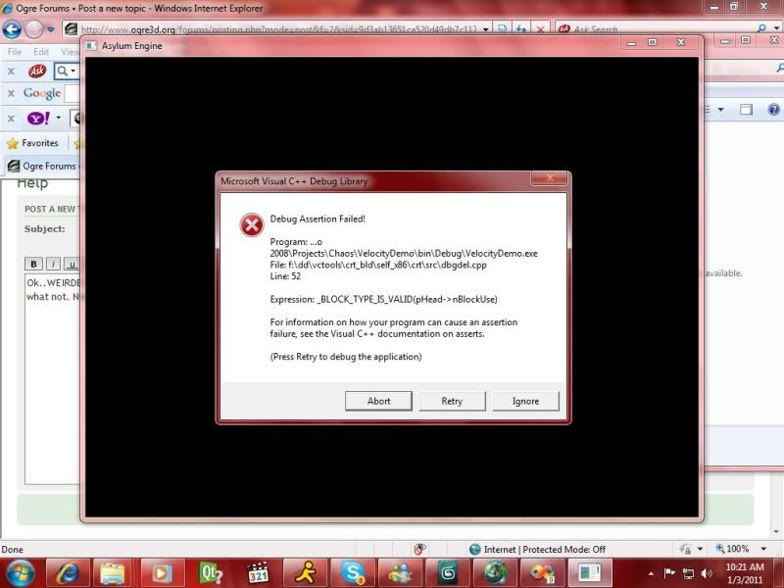The width and height of the screenshot is (784, 588).
Task: Click inside the forum message text area
Action: point(53,379)
